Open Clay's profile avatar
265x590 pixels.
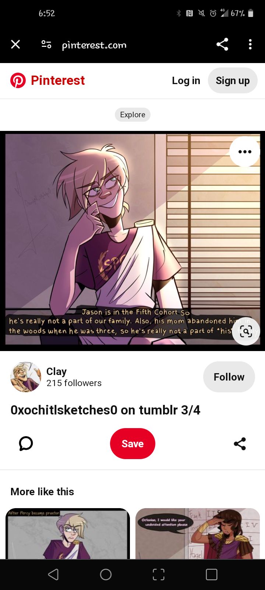click(x=26, y=377)
